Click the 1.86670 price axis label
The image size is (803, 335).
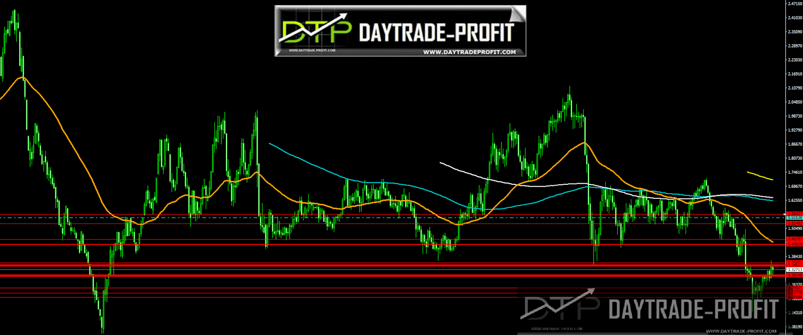(794, 144)
